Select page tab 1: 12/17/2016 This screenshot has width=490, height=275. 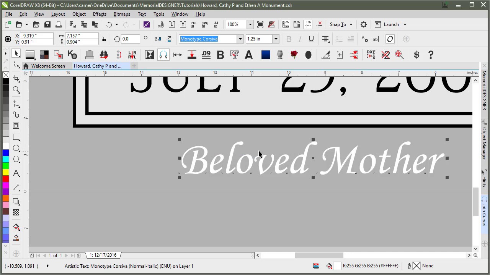[x=103, y=255]
